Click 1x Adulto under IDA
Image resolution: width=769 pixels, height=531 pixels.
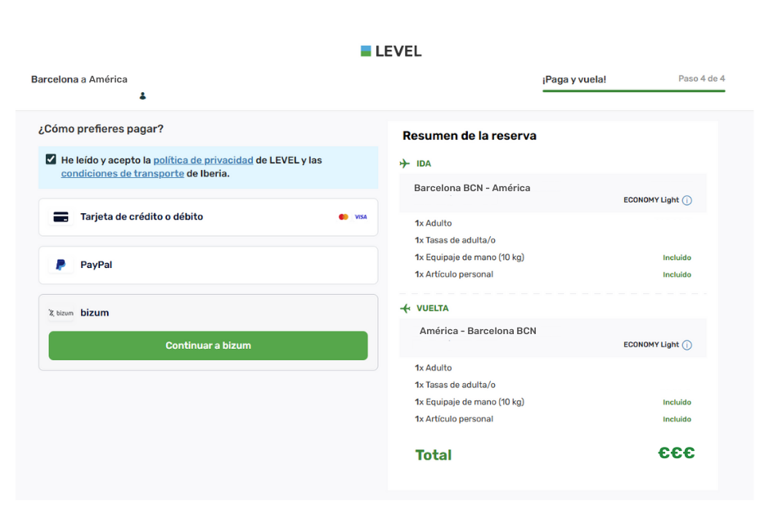coord(433,223)
